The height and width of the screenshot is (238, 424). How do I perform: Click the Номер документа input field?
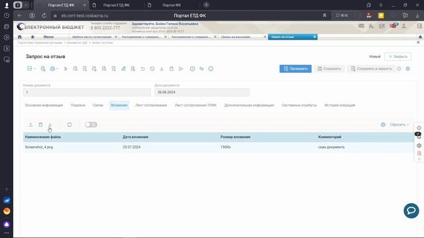[87, 93]
